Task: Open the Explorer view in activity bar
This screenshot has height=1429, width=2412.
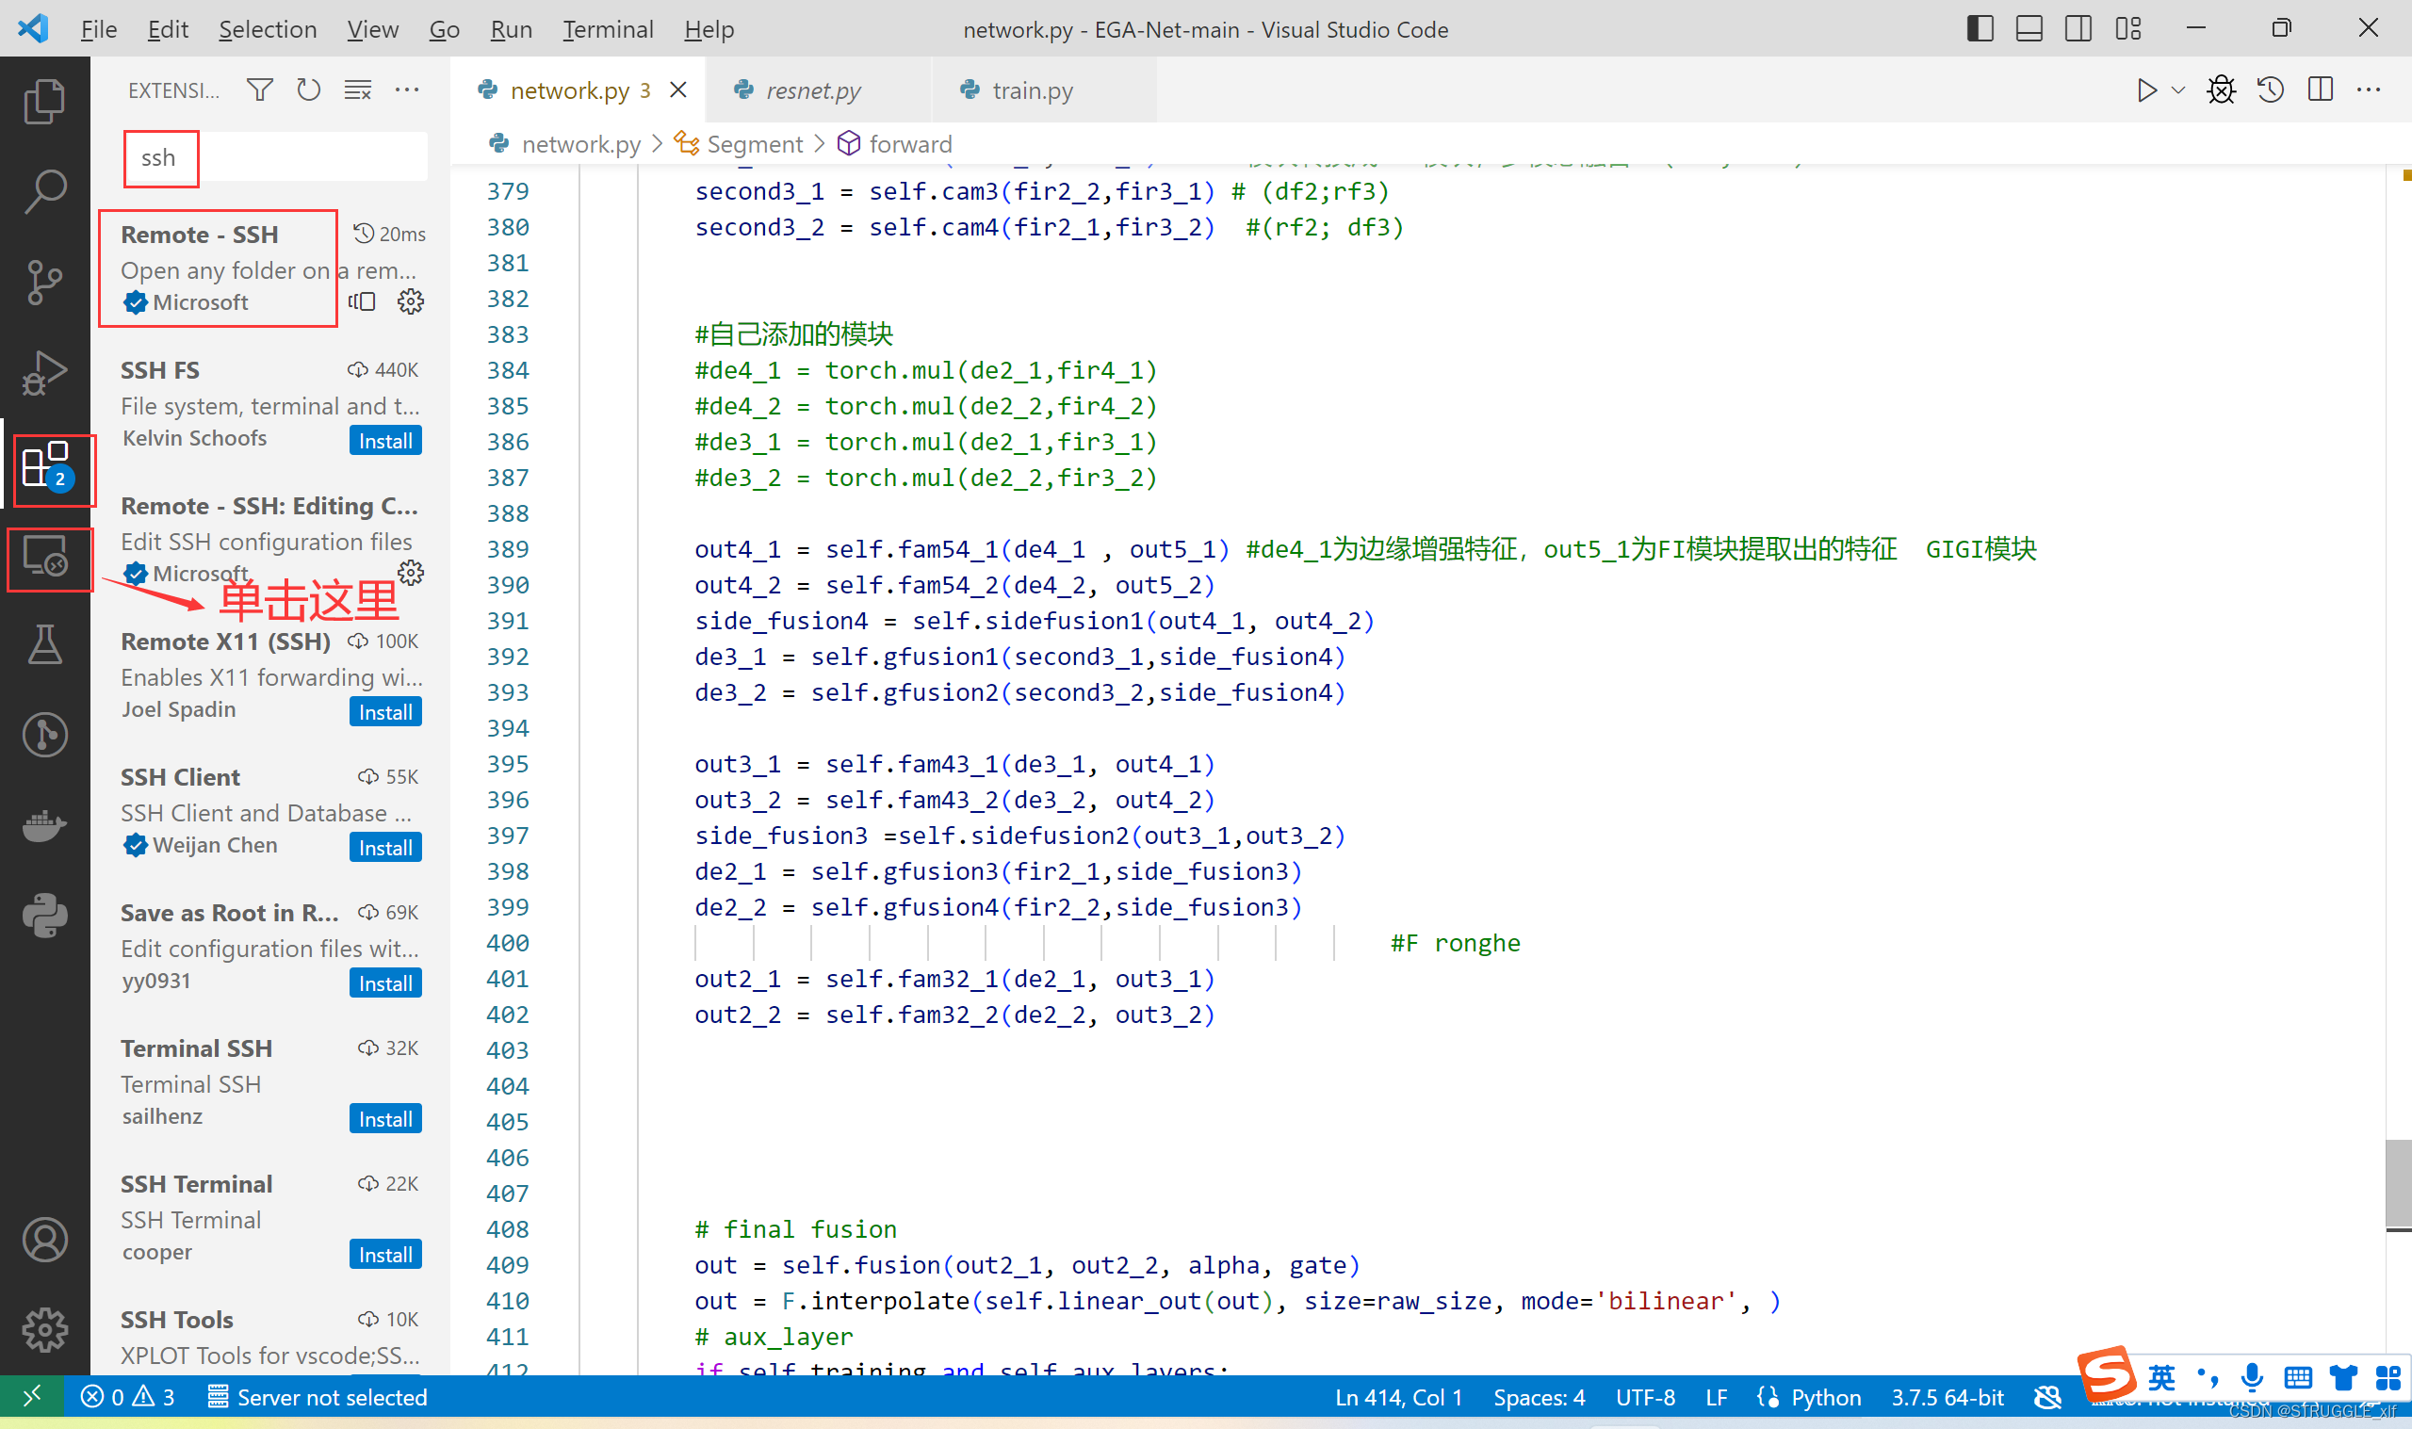Action: 44,100
